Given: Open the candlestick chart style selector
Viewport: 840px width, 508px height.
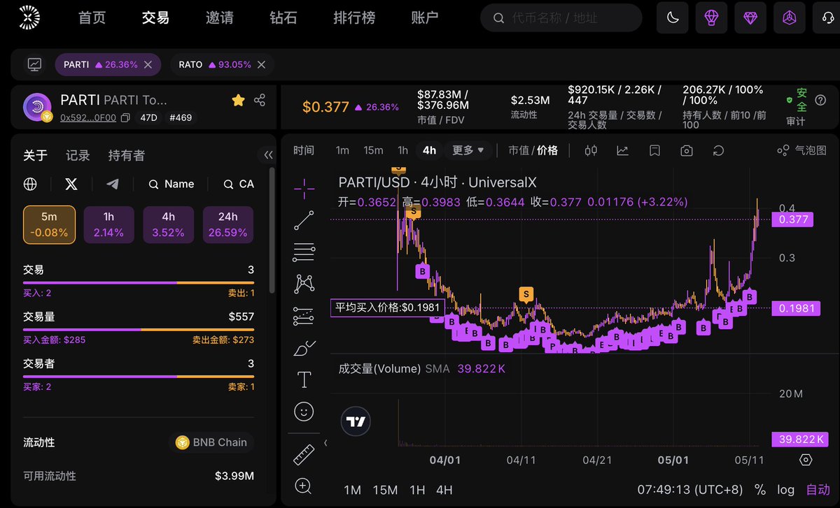Looking at the screenshot, I should coord(591,150).
